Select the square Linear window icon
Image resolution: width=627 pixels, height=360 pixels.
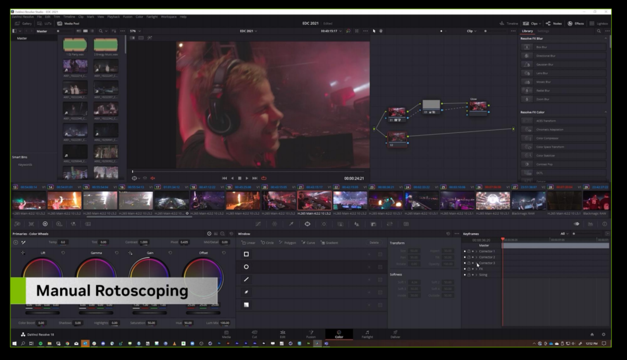coord(246,254)
